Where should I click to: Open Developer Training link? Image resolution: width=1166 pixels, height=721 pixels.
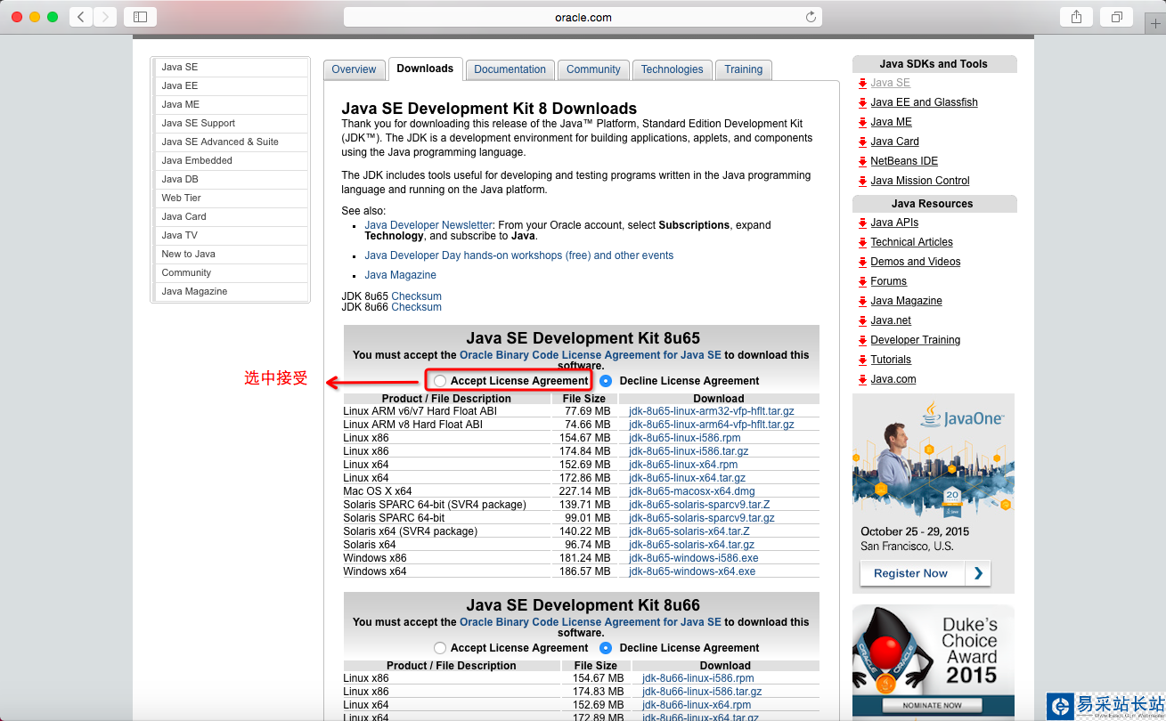coord(916,340)
